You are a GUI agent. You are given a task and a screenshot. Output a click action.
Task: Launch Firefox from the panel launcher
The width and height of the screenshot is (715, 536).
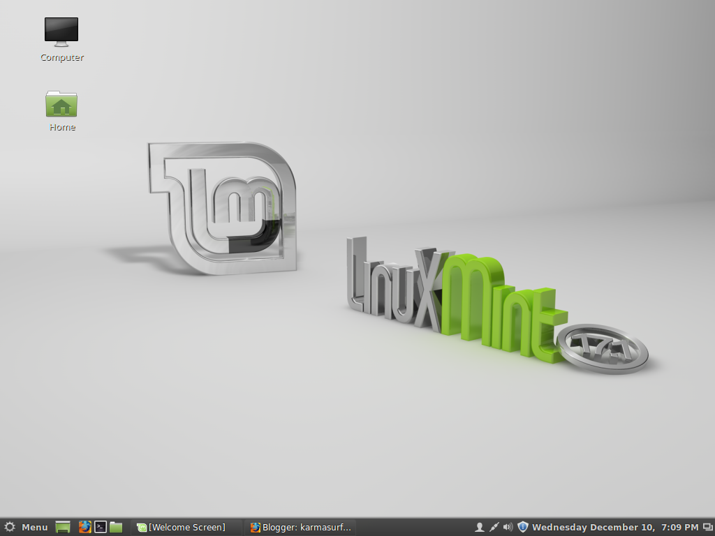point(84,528)
